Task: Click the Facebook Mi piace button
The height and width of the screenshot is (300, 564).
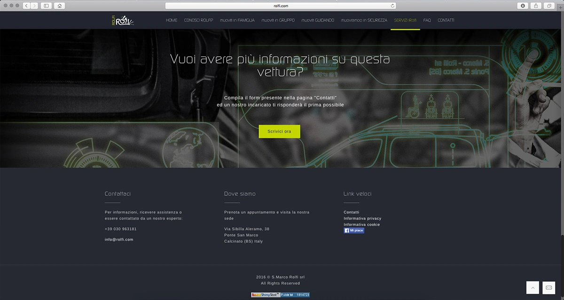Action: coord(354,231)
